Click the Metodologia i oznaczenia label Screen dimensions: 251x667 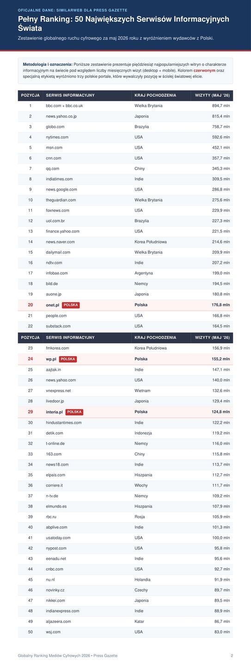48,64
